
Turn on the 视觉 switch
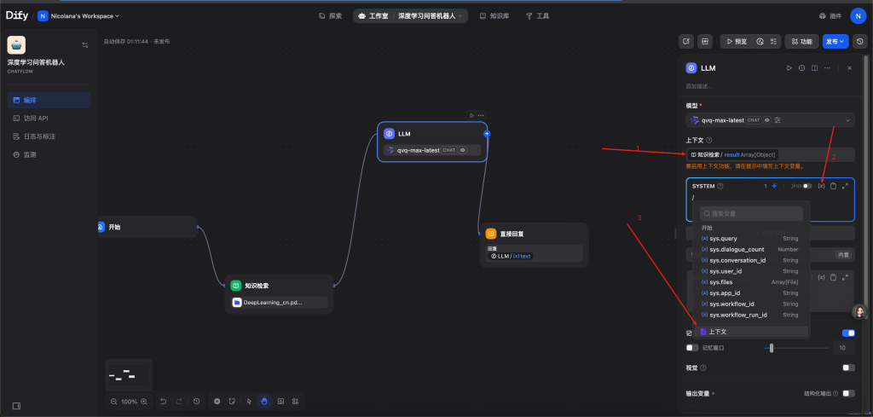(x=848, y=368)
